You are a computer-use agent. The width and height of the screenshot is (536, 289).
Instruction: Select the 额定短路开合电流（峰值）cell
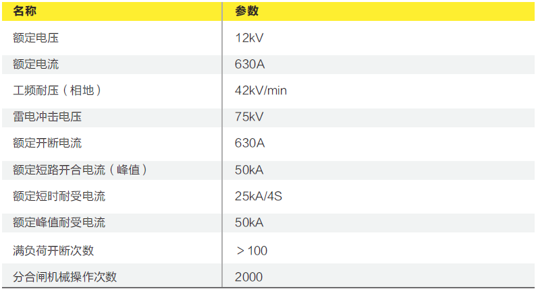point(80,170)
